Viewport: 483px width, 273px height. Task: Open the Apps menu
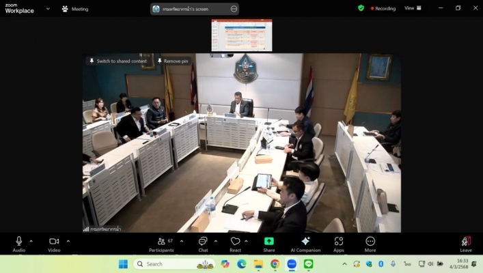[338, 242]
